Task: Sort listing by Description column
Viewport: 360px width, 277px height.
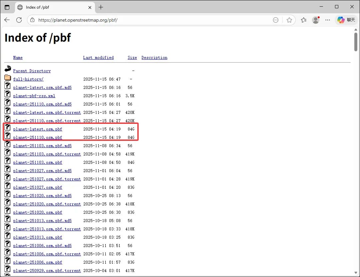Action: click(x=154, y=58)
